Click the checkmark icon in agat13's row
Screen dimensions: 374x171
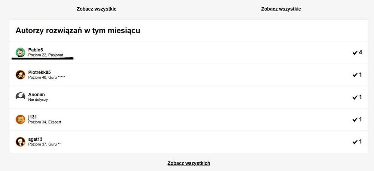click(x=355, y=142)
